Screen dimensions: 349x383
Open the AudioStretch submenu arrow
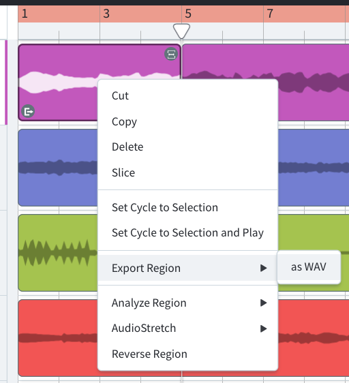pyautogui.click(x=264, y=328)
